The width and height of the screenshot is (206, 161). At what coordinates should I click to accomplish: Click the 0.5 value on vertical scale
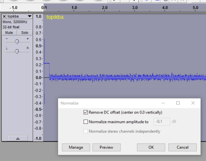click(x=39, y=46)
